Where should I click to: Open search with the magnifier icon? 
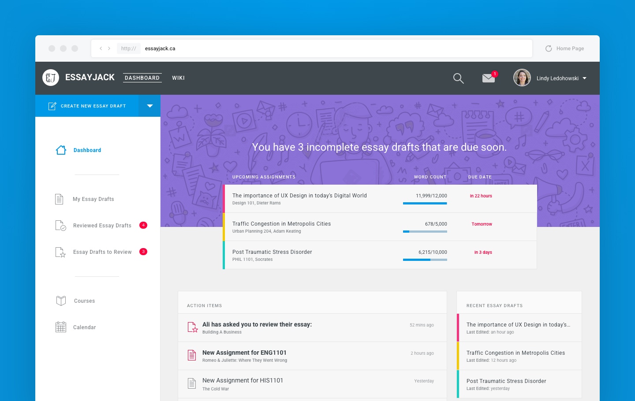click(459, 78)
